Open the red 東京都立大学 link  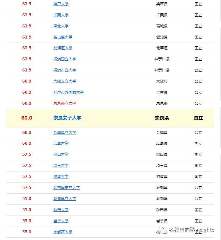click(65, 103)
